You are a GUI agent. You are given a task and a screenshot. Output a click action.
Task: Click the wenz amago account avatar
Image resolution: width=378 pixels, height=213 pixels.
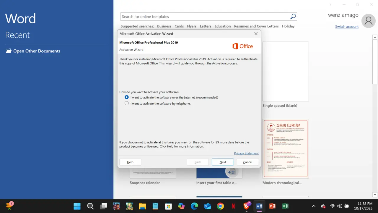point(369,21)
